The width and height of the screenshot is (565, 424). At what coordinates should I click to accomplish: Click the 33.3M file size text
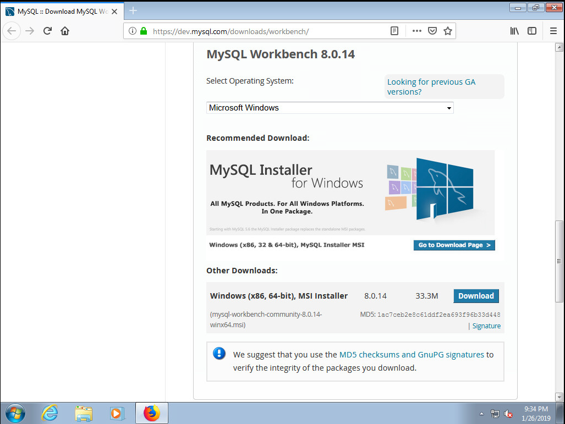click(426, 296)
